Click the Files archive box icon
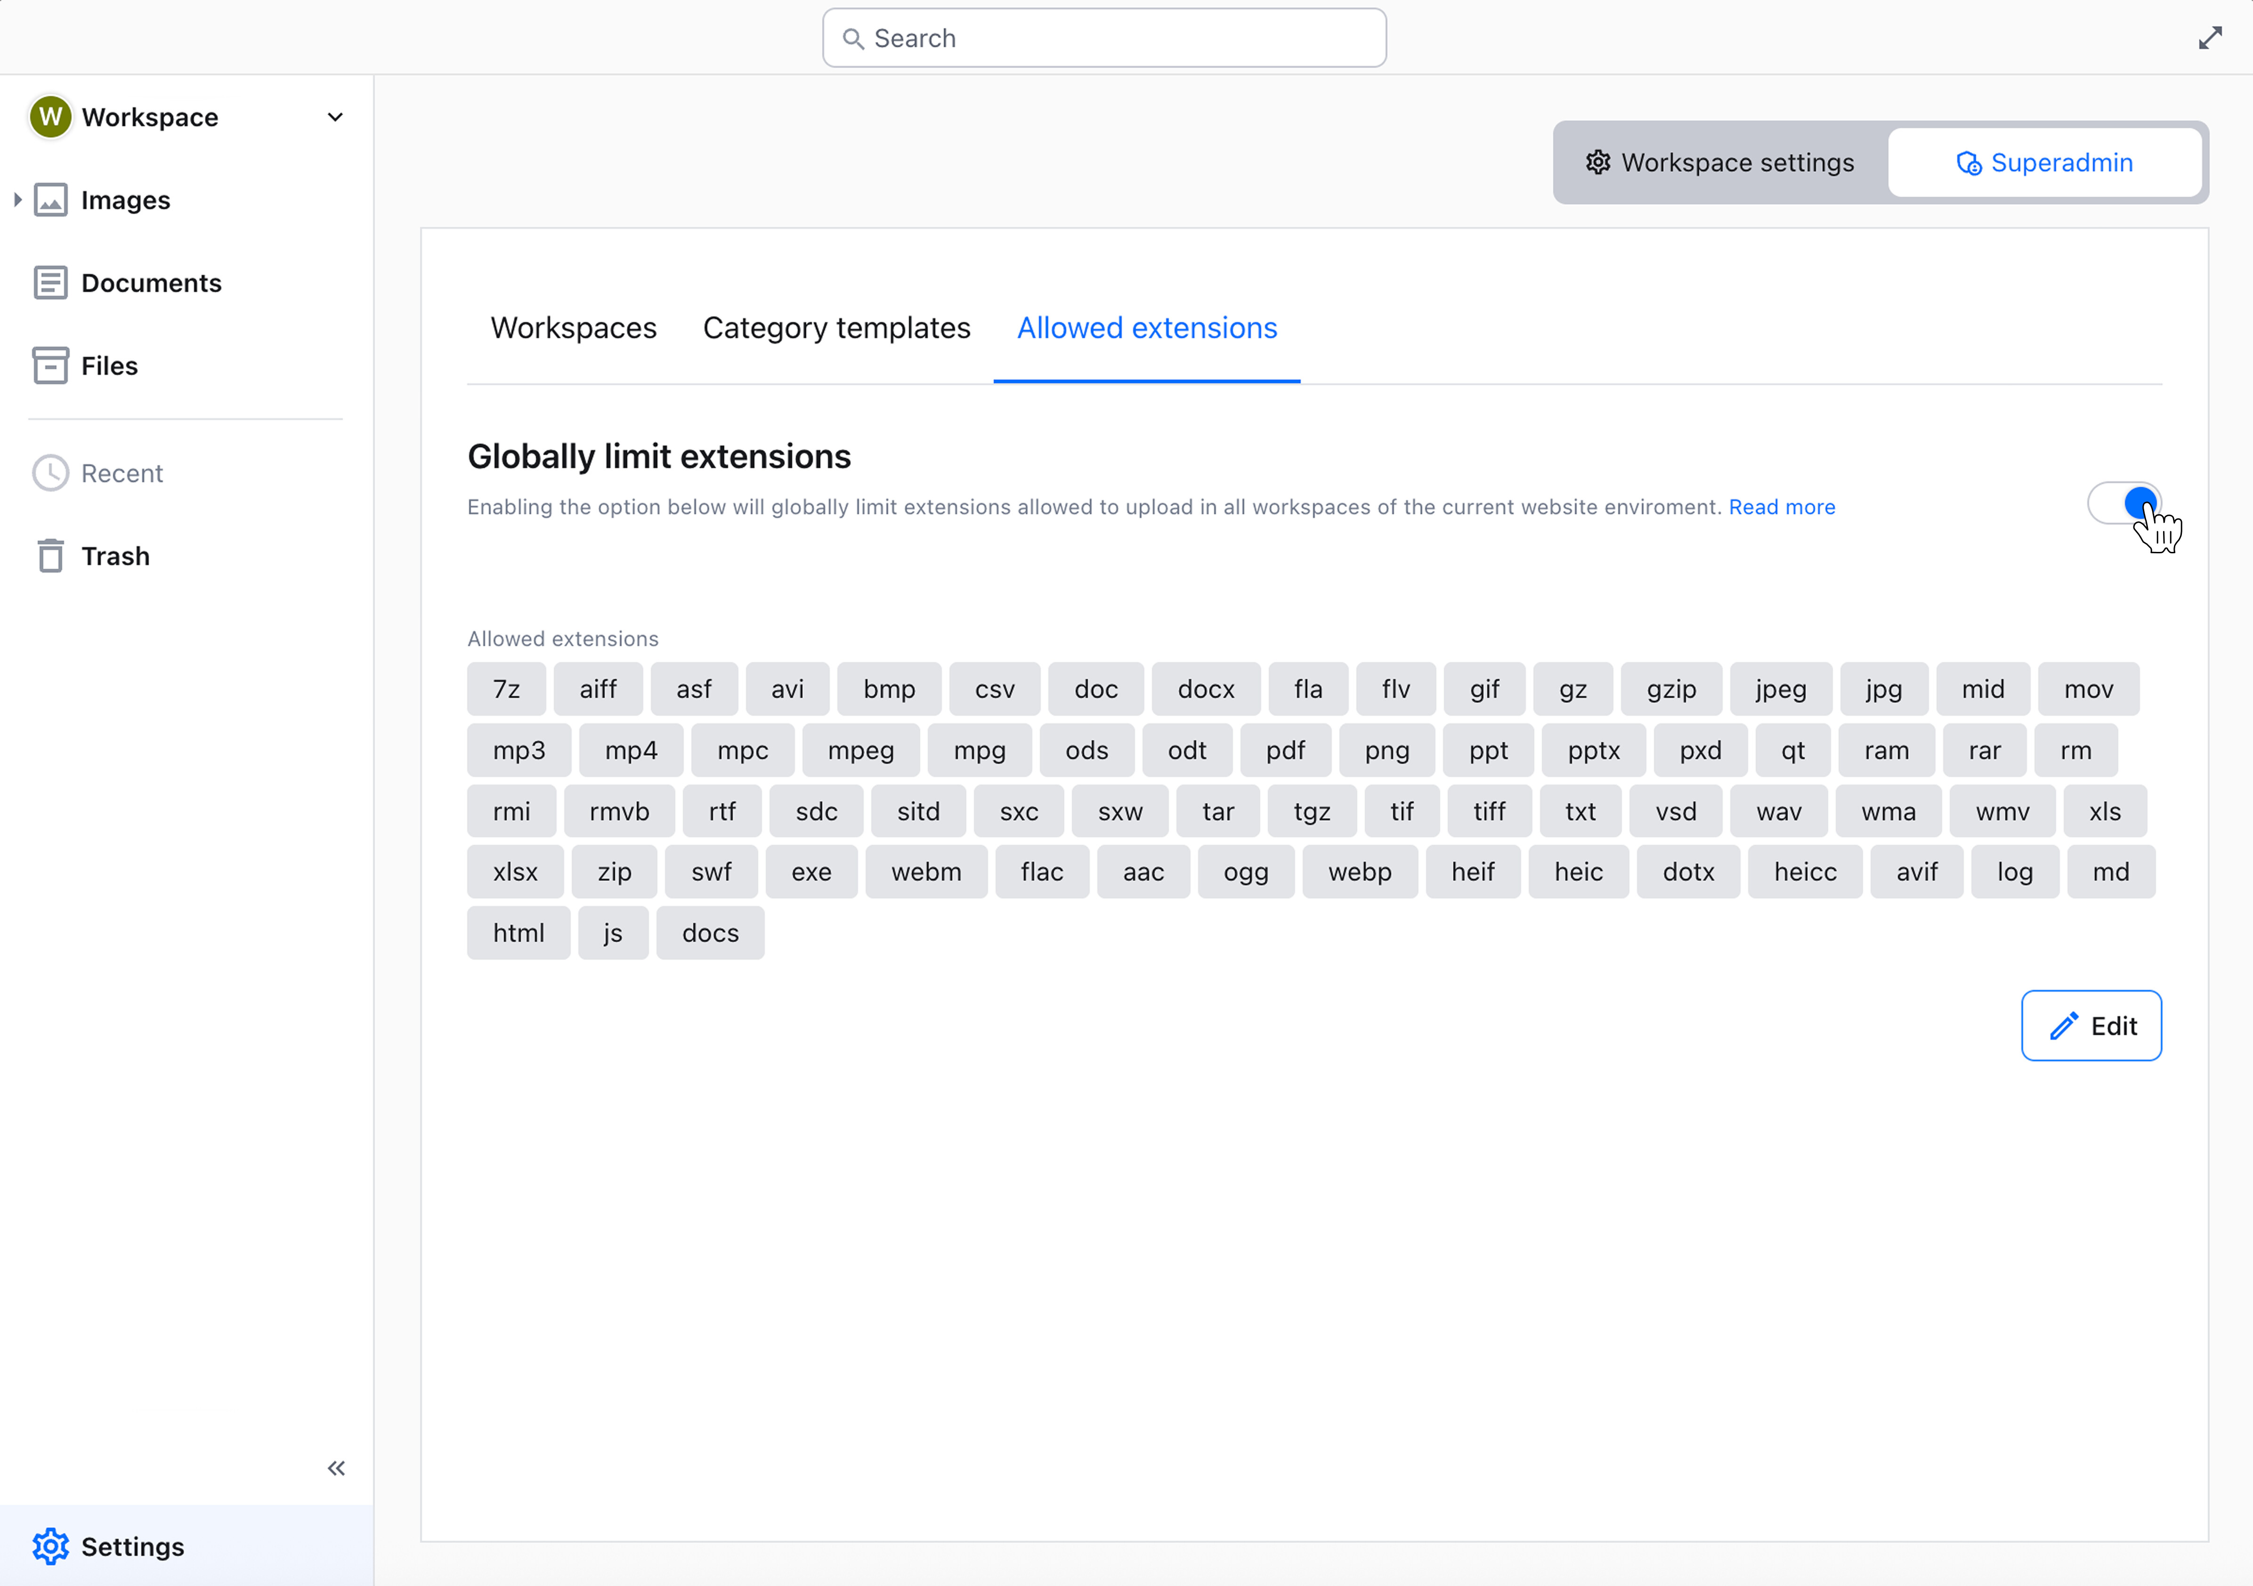Viewport: 2253px width, 1586px height. [x=51, y=365]
